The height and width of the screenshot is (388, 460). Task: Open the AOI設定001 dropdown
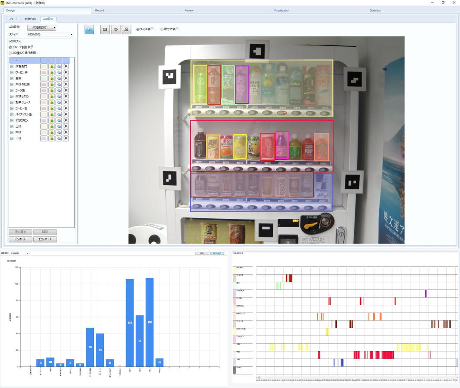[42, 28]
